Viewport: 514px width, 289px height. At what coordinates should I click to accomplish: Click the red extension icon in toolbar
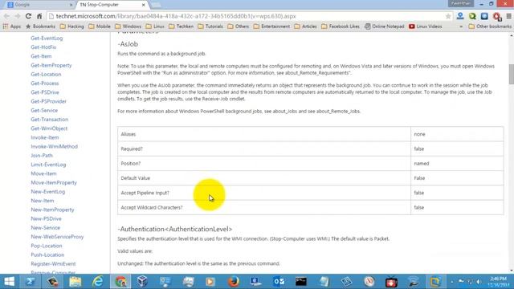click(497, 16)
